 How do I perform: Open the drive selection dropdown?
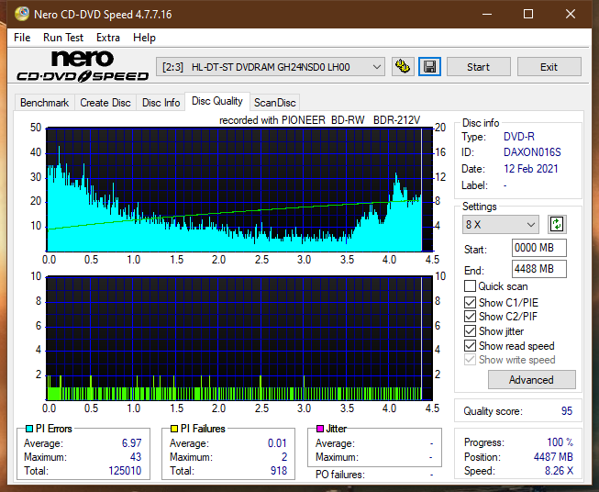pyautogui.click(x=270, y=67)
